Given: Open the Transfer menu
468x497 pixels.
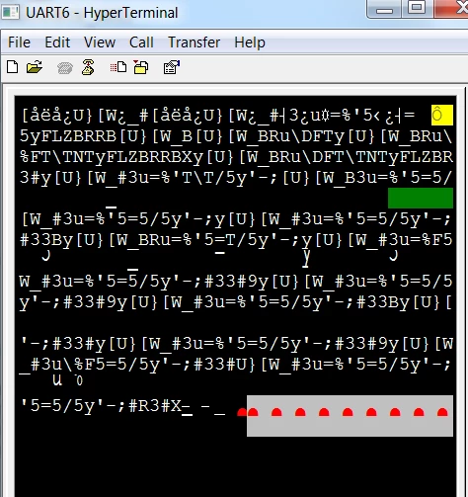Looking at the screenshot, I should (195, 42).
